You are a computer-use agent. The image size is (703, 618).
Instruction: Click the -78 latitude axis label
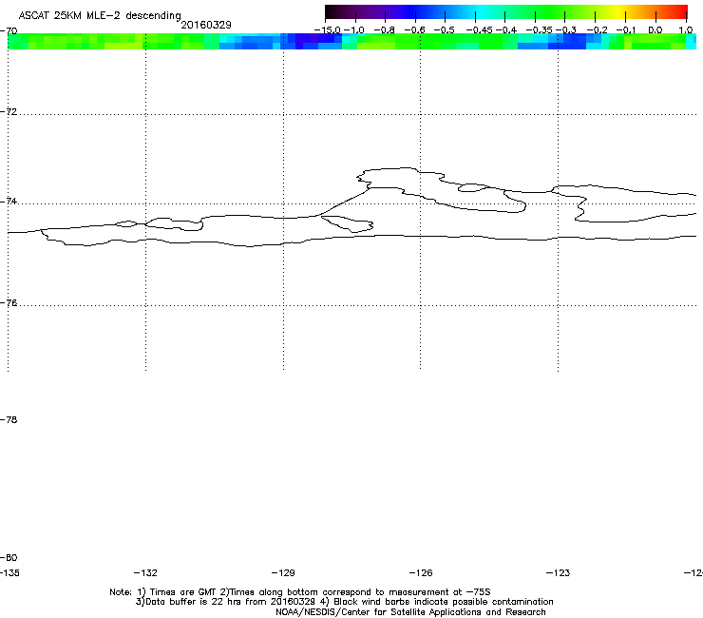coord(9,420)
